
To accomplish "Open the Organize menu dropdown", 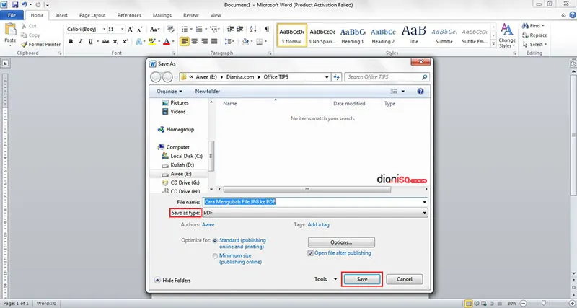I will (x=169, y=92).
